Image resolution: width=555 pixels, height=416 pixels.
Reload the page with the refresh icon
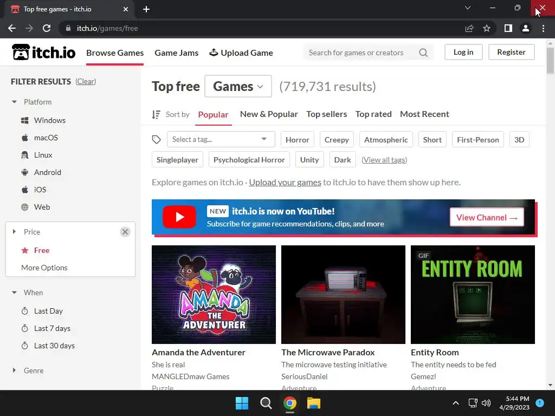47,28
